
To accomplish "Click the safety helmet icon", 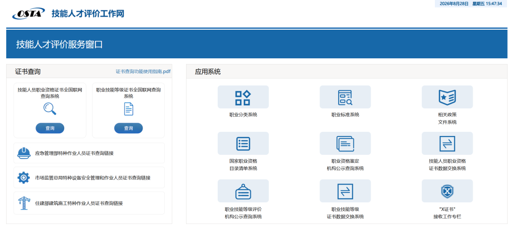I will [24, 152].
